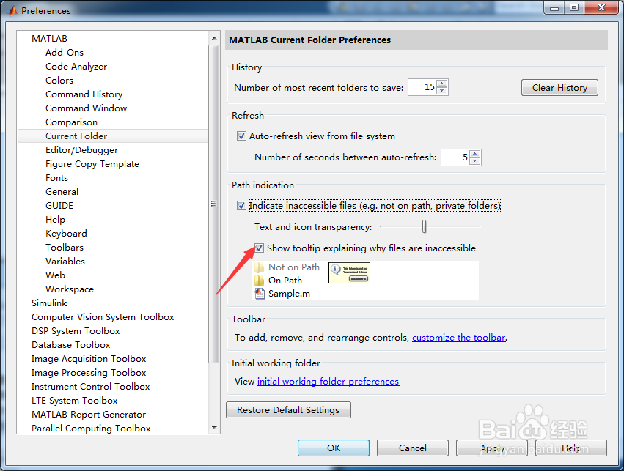Open Editor/Debugger preferences
The width and height of the screenshot is (624, 471).
(x=81, y=150)
